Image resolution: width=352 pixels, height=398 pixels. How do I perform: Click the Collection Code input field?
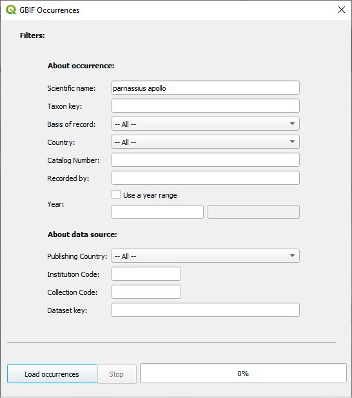point(146,292)
